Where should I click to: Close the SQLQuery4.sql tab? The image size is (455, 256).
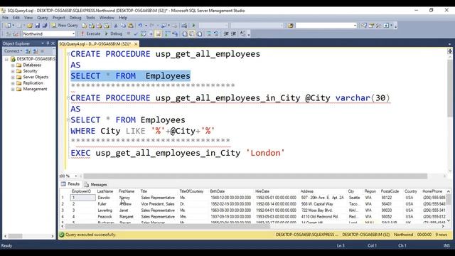(136, 44)
